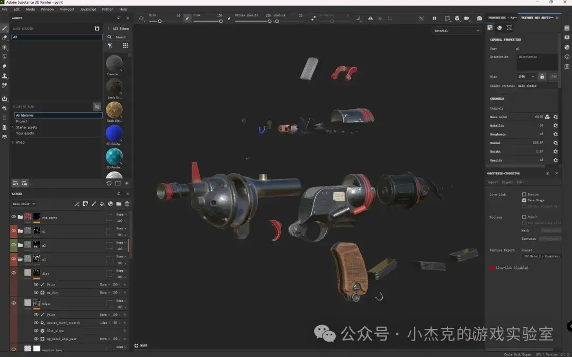Open the Base color channel dropdown in Layers
This screenshot has height=357, width=572.
[24, 204]
